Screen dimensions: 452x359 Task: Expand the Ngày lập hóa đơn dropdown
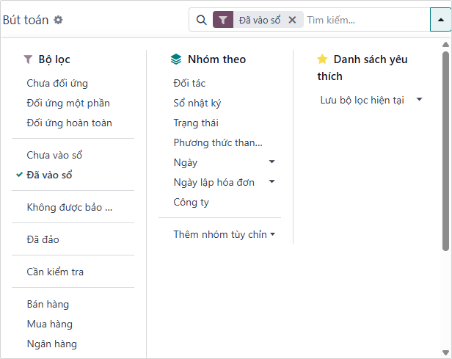click(271, 182)
